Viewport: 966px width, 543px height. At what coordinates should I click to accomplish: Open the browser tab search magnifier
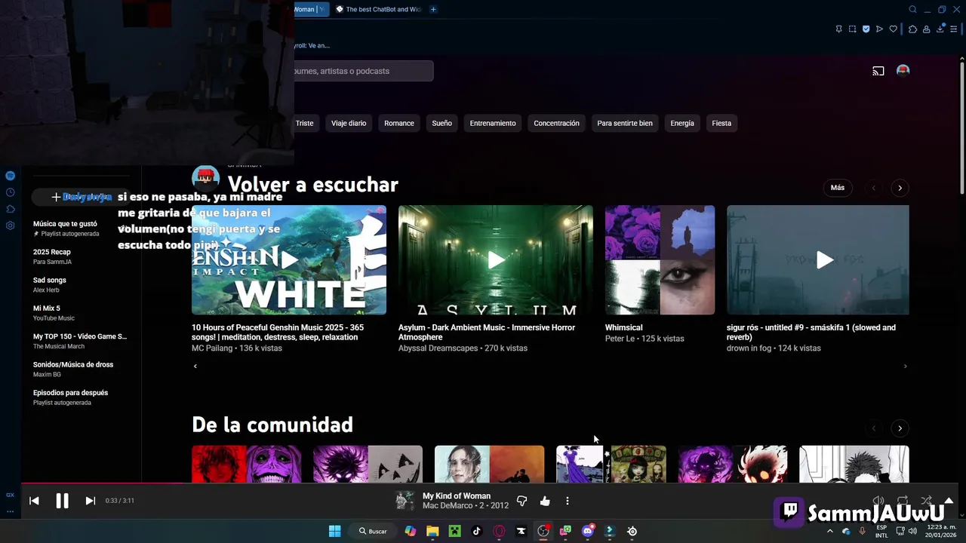[912, 10]
